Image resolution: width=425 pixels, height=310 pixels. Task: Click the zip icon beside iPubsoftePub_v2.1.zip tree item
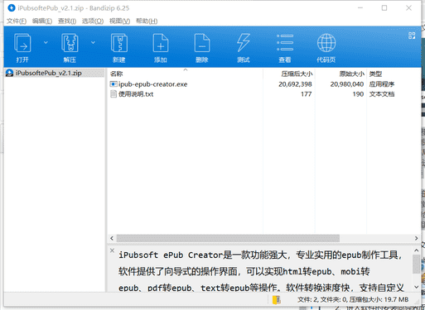click(x=10, y=73)
